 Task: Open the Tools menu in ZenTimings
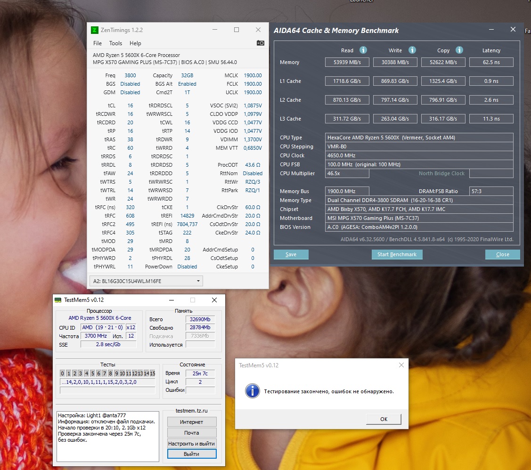(x=115, y=43)
